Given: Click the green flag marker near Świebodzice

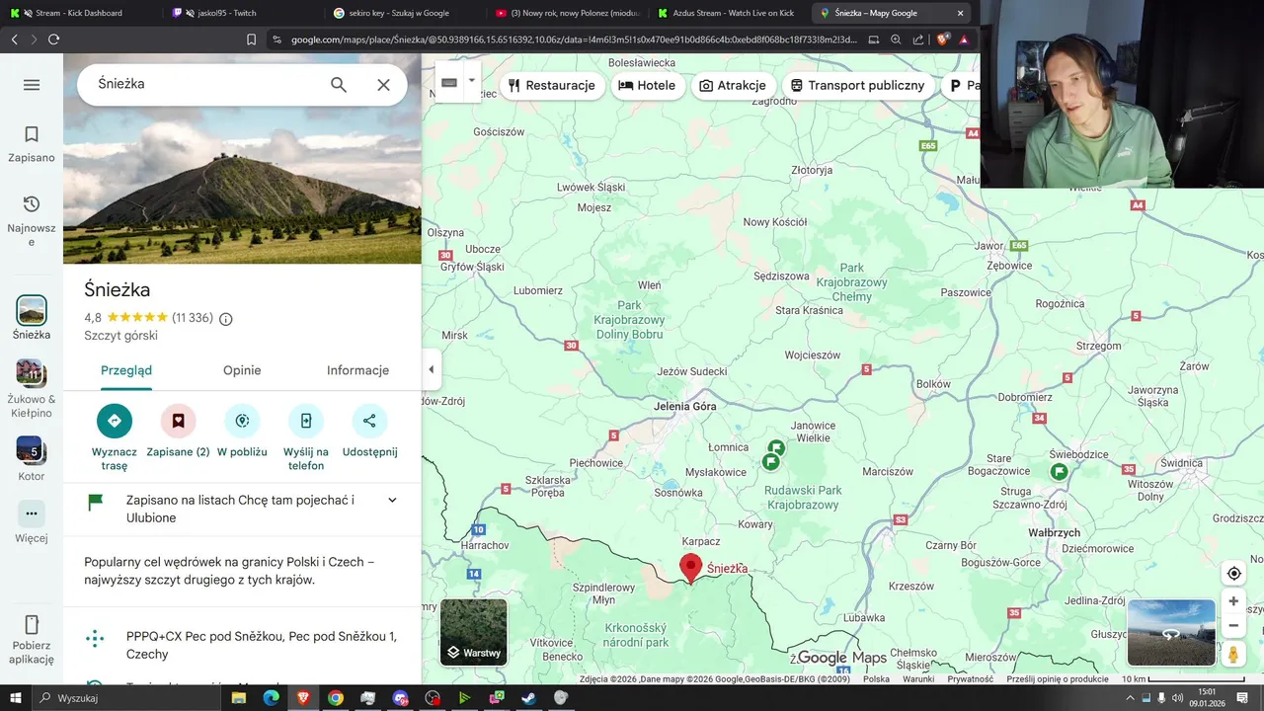Looking at the screenshot, I should pos(1059,471).
